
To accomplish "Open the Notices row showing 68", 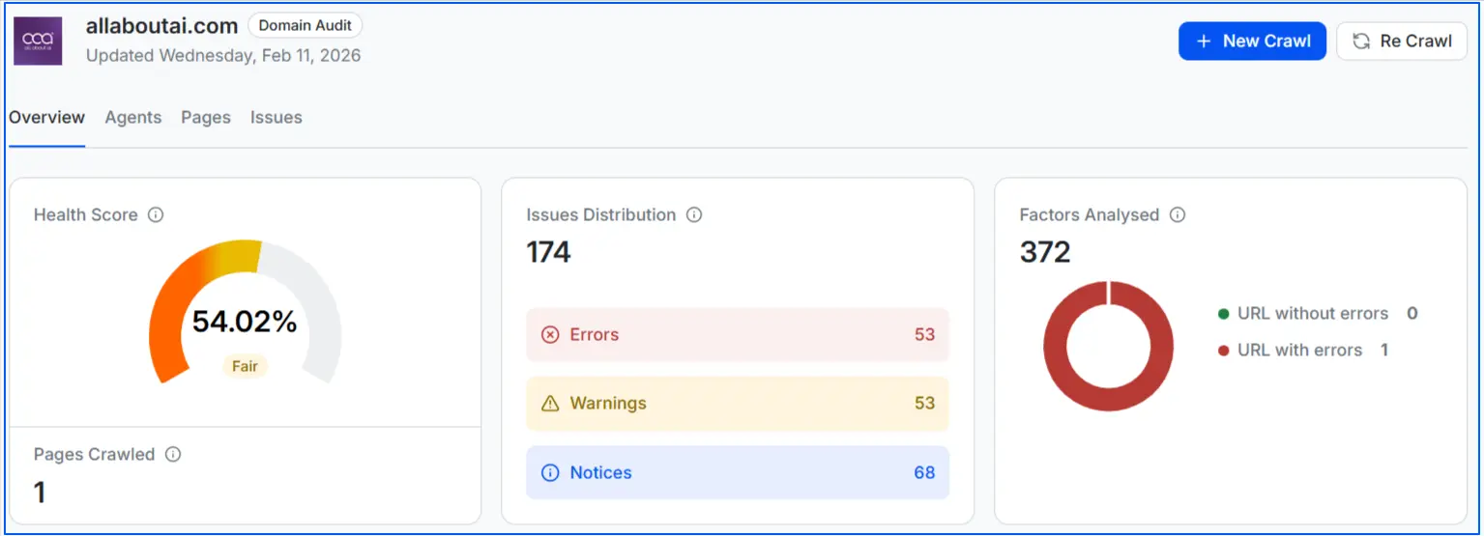I will (x=738, y=472).
